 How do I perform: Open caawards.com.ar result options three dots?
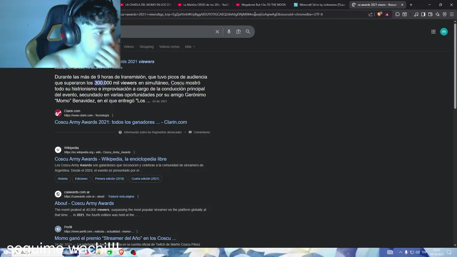point(138,197)
